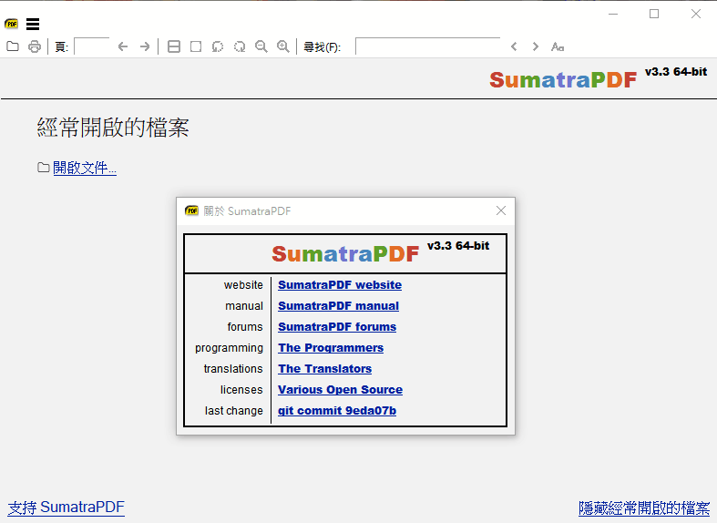Click the 'licenses' label in About

[241, 390]
